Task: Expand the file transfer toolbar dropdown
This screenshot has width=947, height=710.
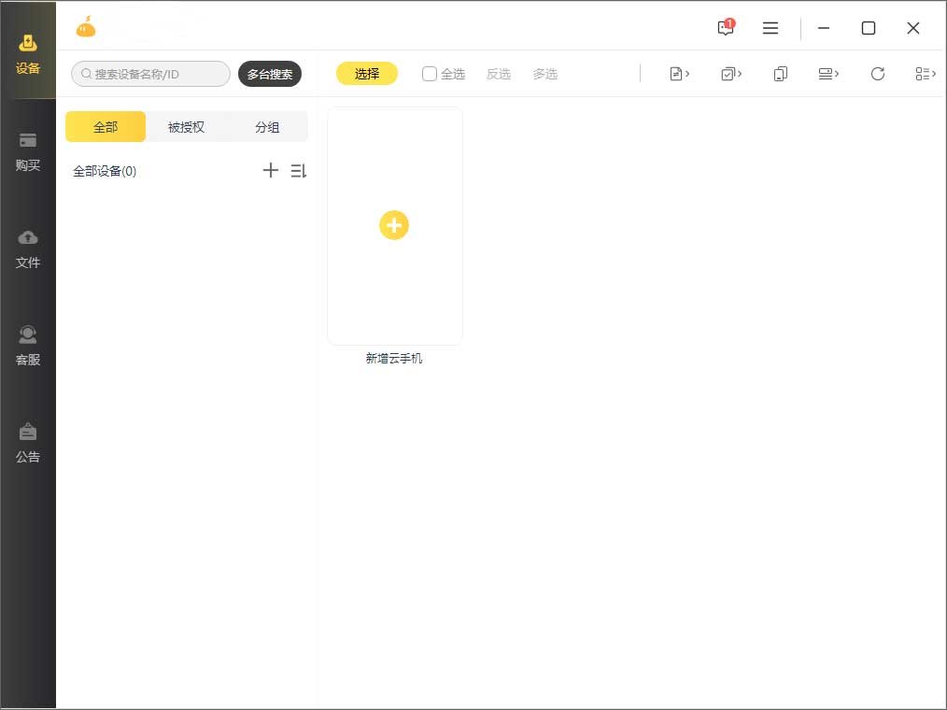Action: click(679, 73)
